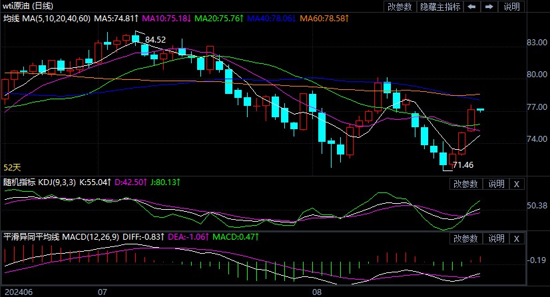Click the 83.00 price axis label
Screen dimensions: 550x297
[537, 43]
